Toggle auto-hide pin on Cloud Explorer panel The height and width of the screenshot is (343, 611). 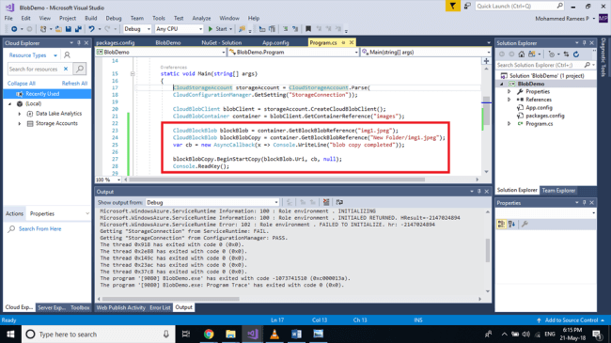(79, 43)
